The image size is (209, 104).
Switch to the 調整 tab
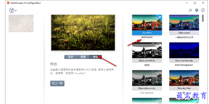coord(83,57)
